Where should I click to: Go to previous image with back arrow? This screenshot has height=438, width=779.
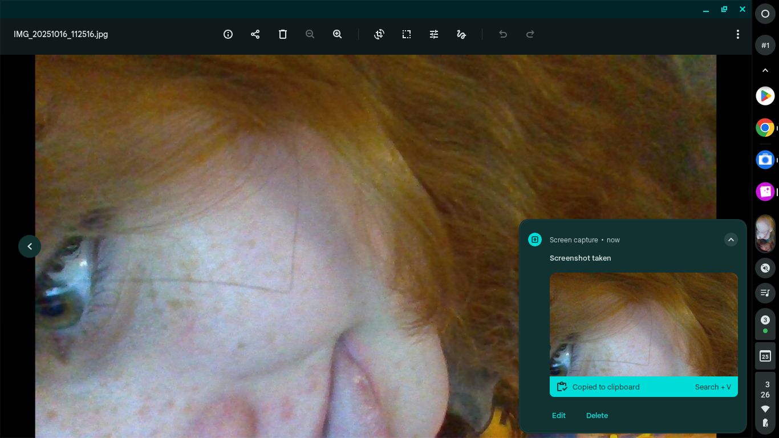coord(30,246)
